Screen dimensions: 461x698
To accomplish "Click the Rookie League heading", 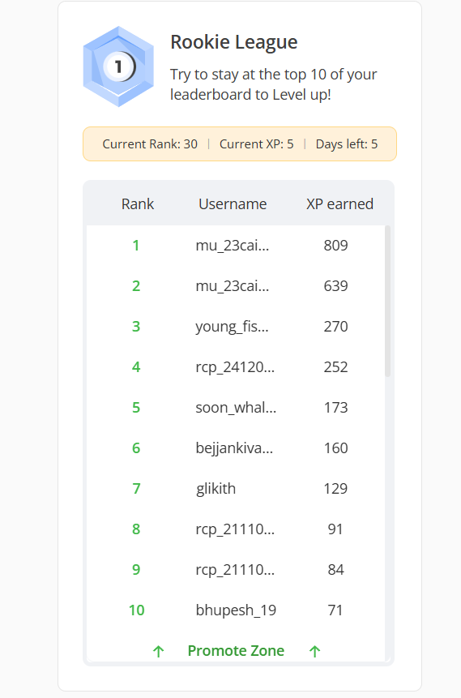I will [234, 42].
